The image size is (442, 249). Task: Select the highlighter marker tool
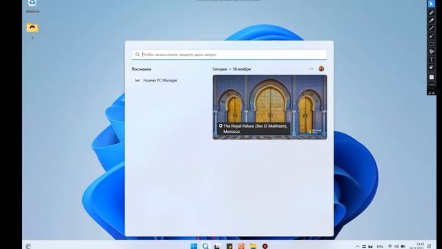(431, 21)
